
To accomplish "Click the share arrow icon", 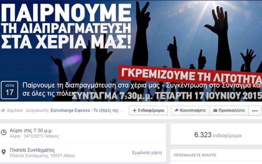I will click(176, 110).
